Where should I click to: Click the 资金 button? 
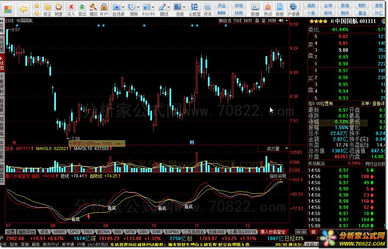pyautogui.click(x=222, y=5)
